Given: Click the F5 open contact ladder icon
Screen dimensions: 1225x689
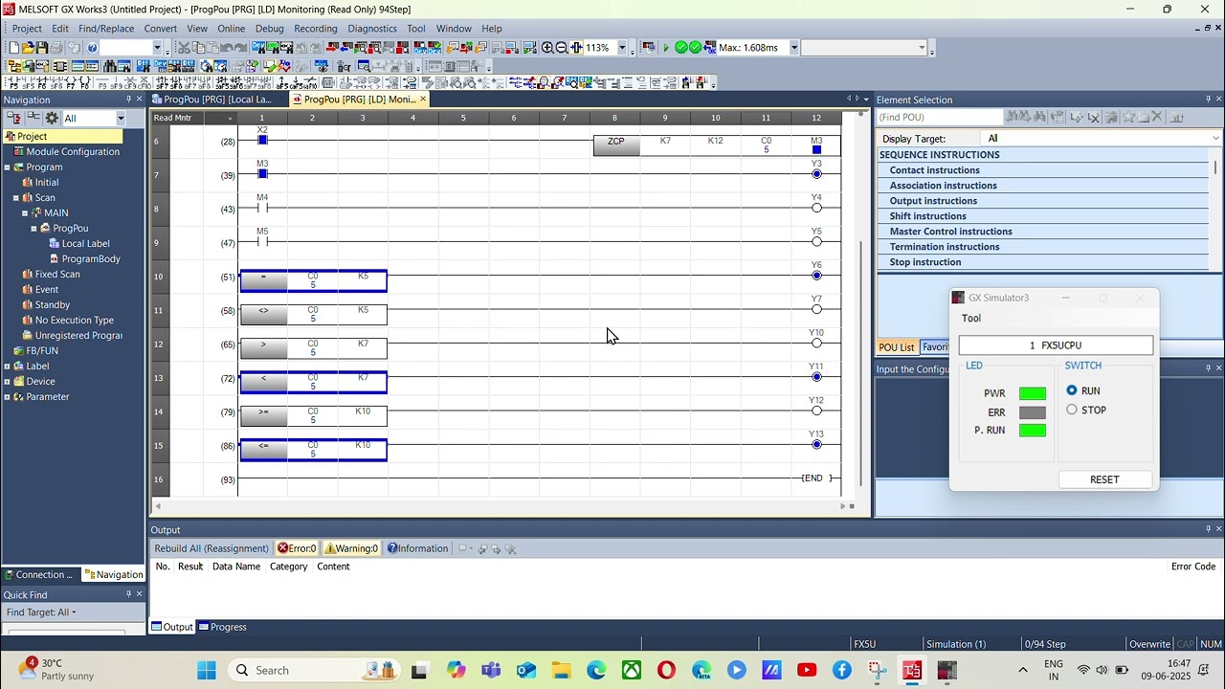Looking at the screenshot, I should (x=13, y=83).
